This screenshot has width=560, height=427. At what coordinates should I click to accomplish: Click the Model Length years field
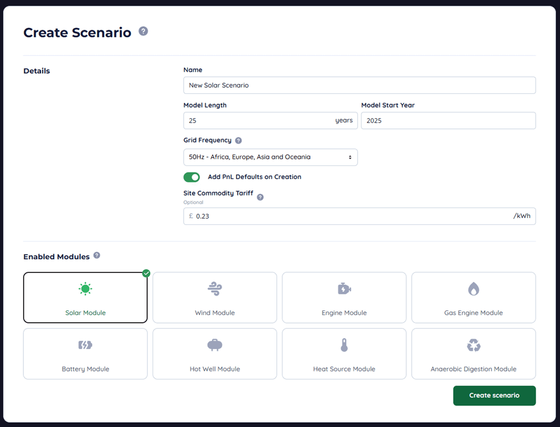259,121
